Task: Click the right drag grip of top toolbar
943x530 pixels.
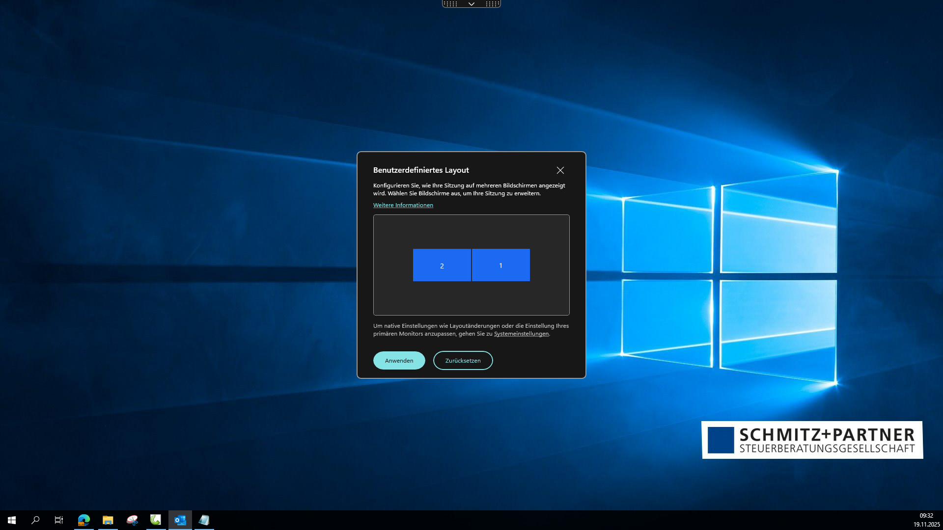Action: [492, 4]
